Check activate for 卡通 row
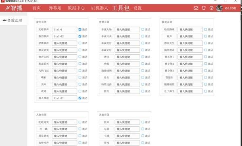This screenshot has height=146, width=242. (143, 136)
